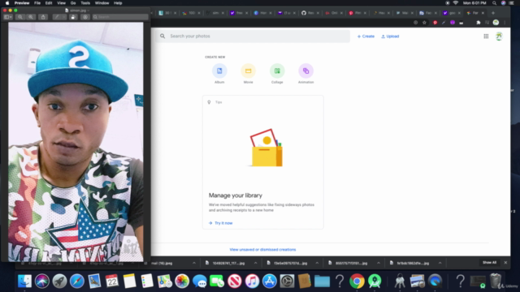Open Finder from the Dock
This screenshot has height=292, width=520.
(24, 281)
